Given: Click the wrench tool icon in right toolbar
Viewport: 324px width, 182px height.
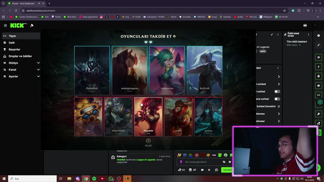Looking at the screenshot, I should [x=318, y=114].
